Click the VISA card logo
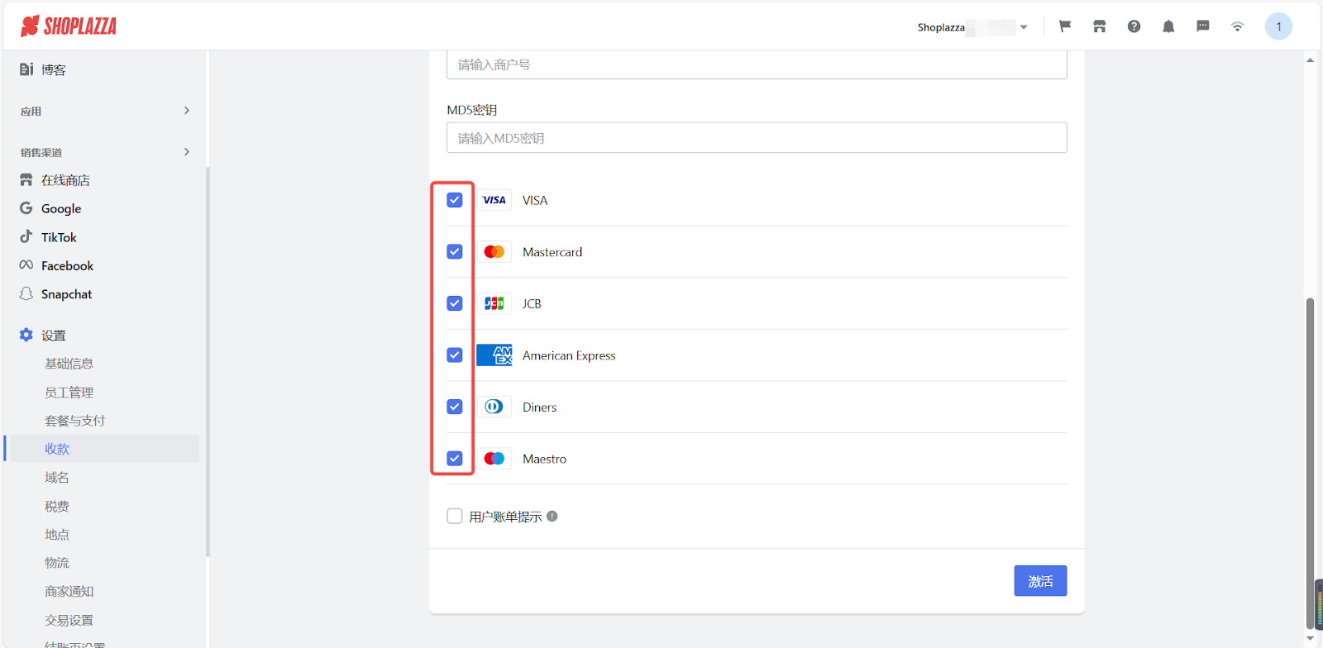 pyautogui.click(x=494, y=200)
